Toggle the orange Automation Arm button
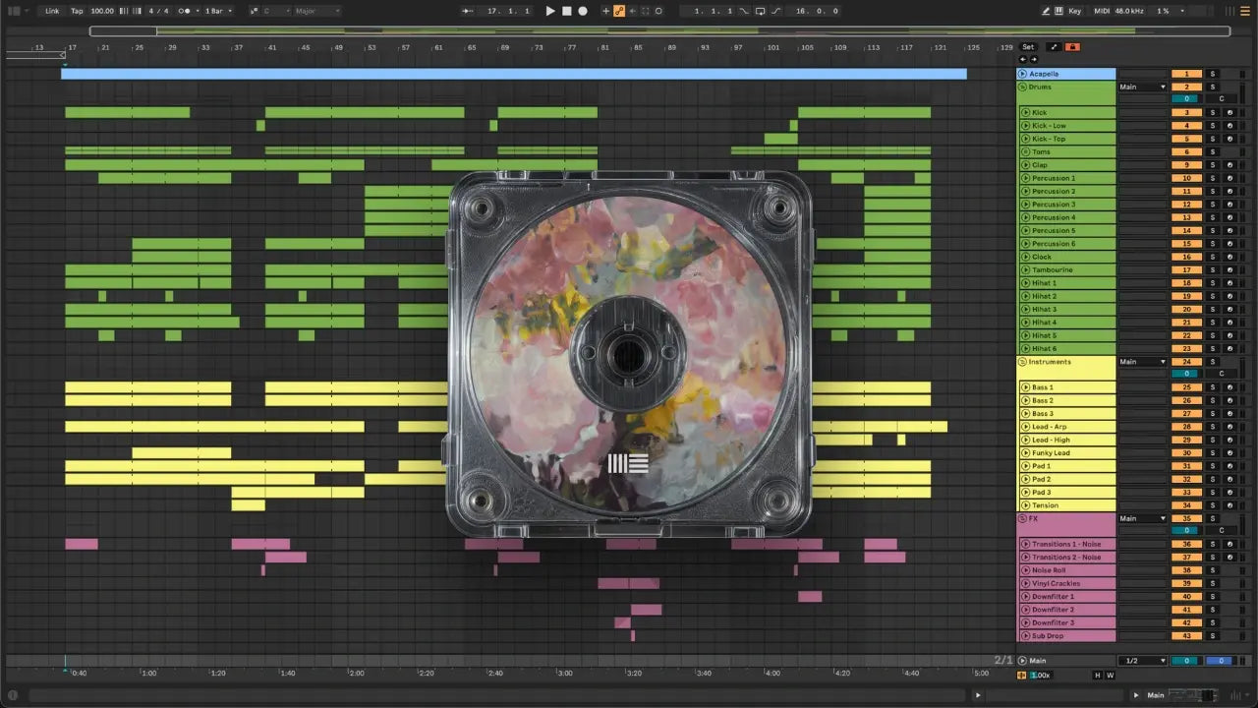1258x708 pixels. pos(619,11)
